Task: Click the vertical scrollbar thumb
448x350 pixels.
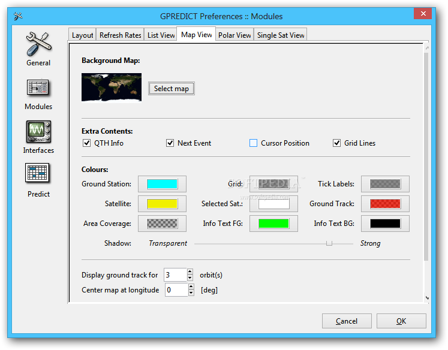Action: click(426, 156)
